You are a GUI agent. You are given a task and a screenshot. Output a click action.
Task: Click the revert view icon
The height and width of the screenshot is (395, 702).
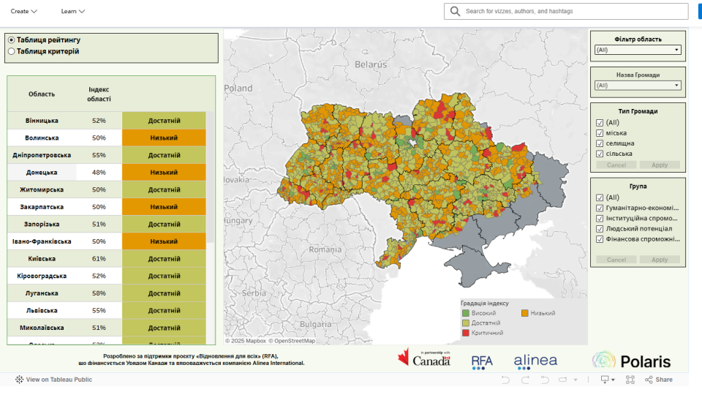click(545, 380)
